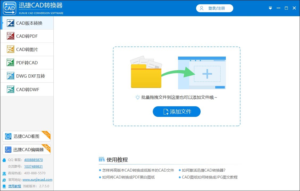Launch 迅捷CAD看图 from the sidebar

[x=26, y=136]
